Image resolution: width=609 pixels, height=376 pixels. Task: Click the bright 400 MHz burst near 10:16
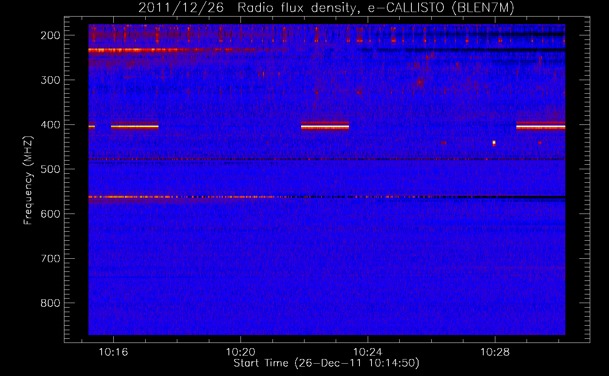(135, 126)
